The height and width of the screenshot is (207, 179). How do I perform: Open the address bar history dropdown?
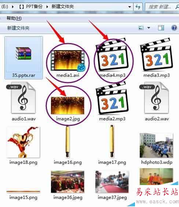[130, 7]
